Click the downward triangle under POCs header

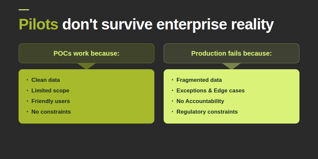click(86, 66)
